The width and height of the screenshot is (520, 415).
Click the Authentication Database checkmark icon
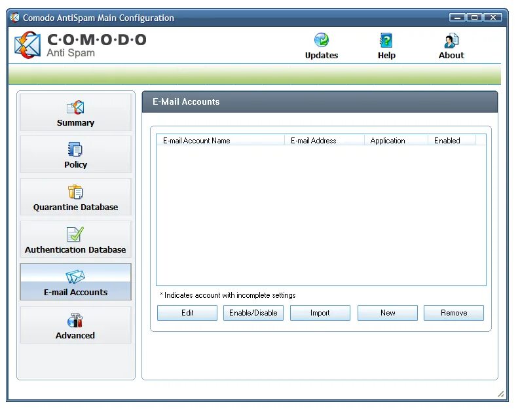(75, 234)
